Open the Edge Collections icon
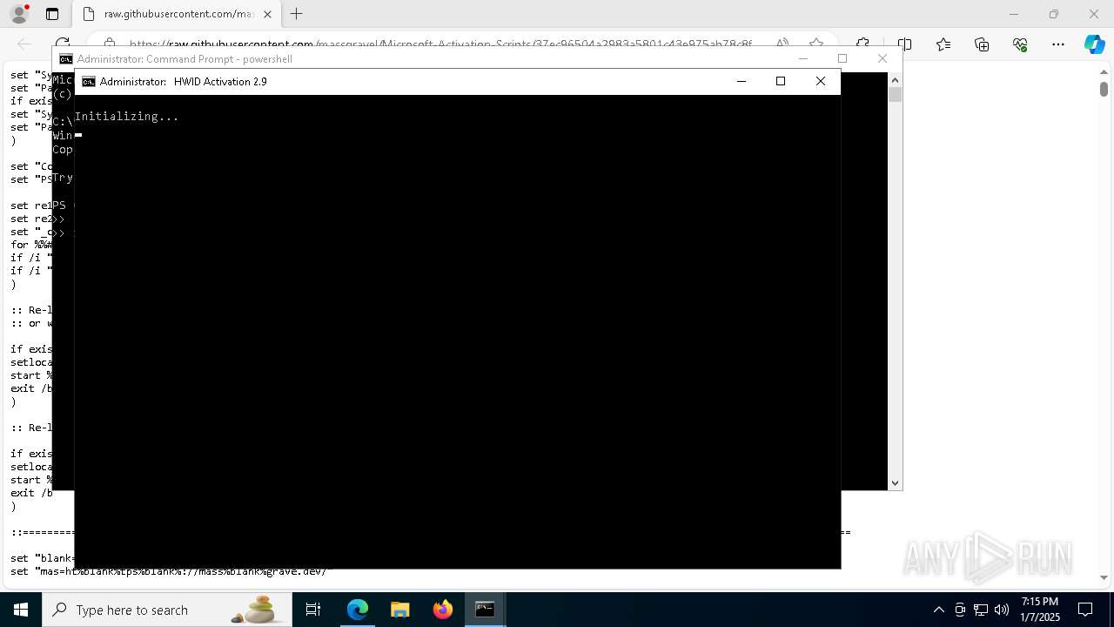Viewport: 1114px width, 627px height. 982,44
